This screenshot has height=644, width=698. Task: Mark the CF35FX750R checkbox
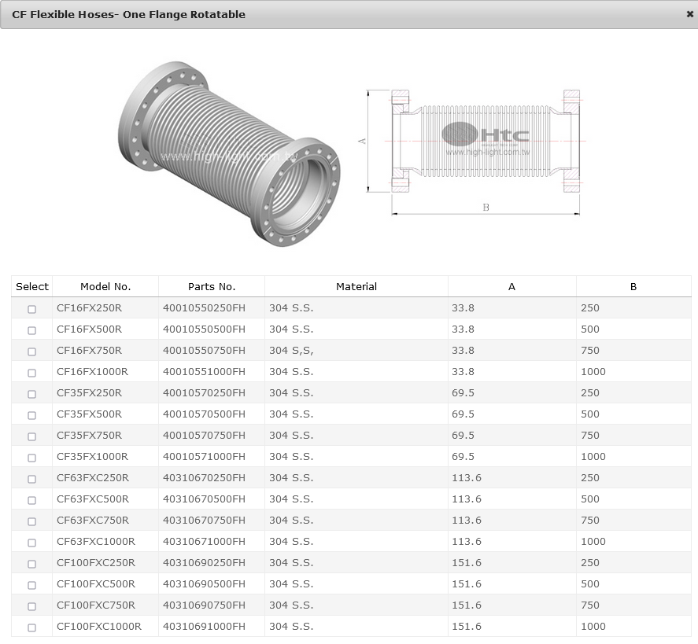tap(32, 436)
